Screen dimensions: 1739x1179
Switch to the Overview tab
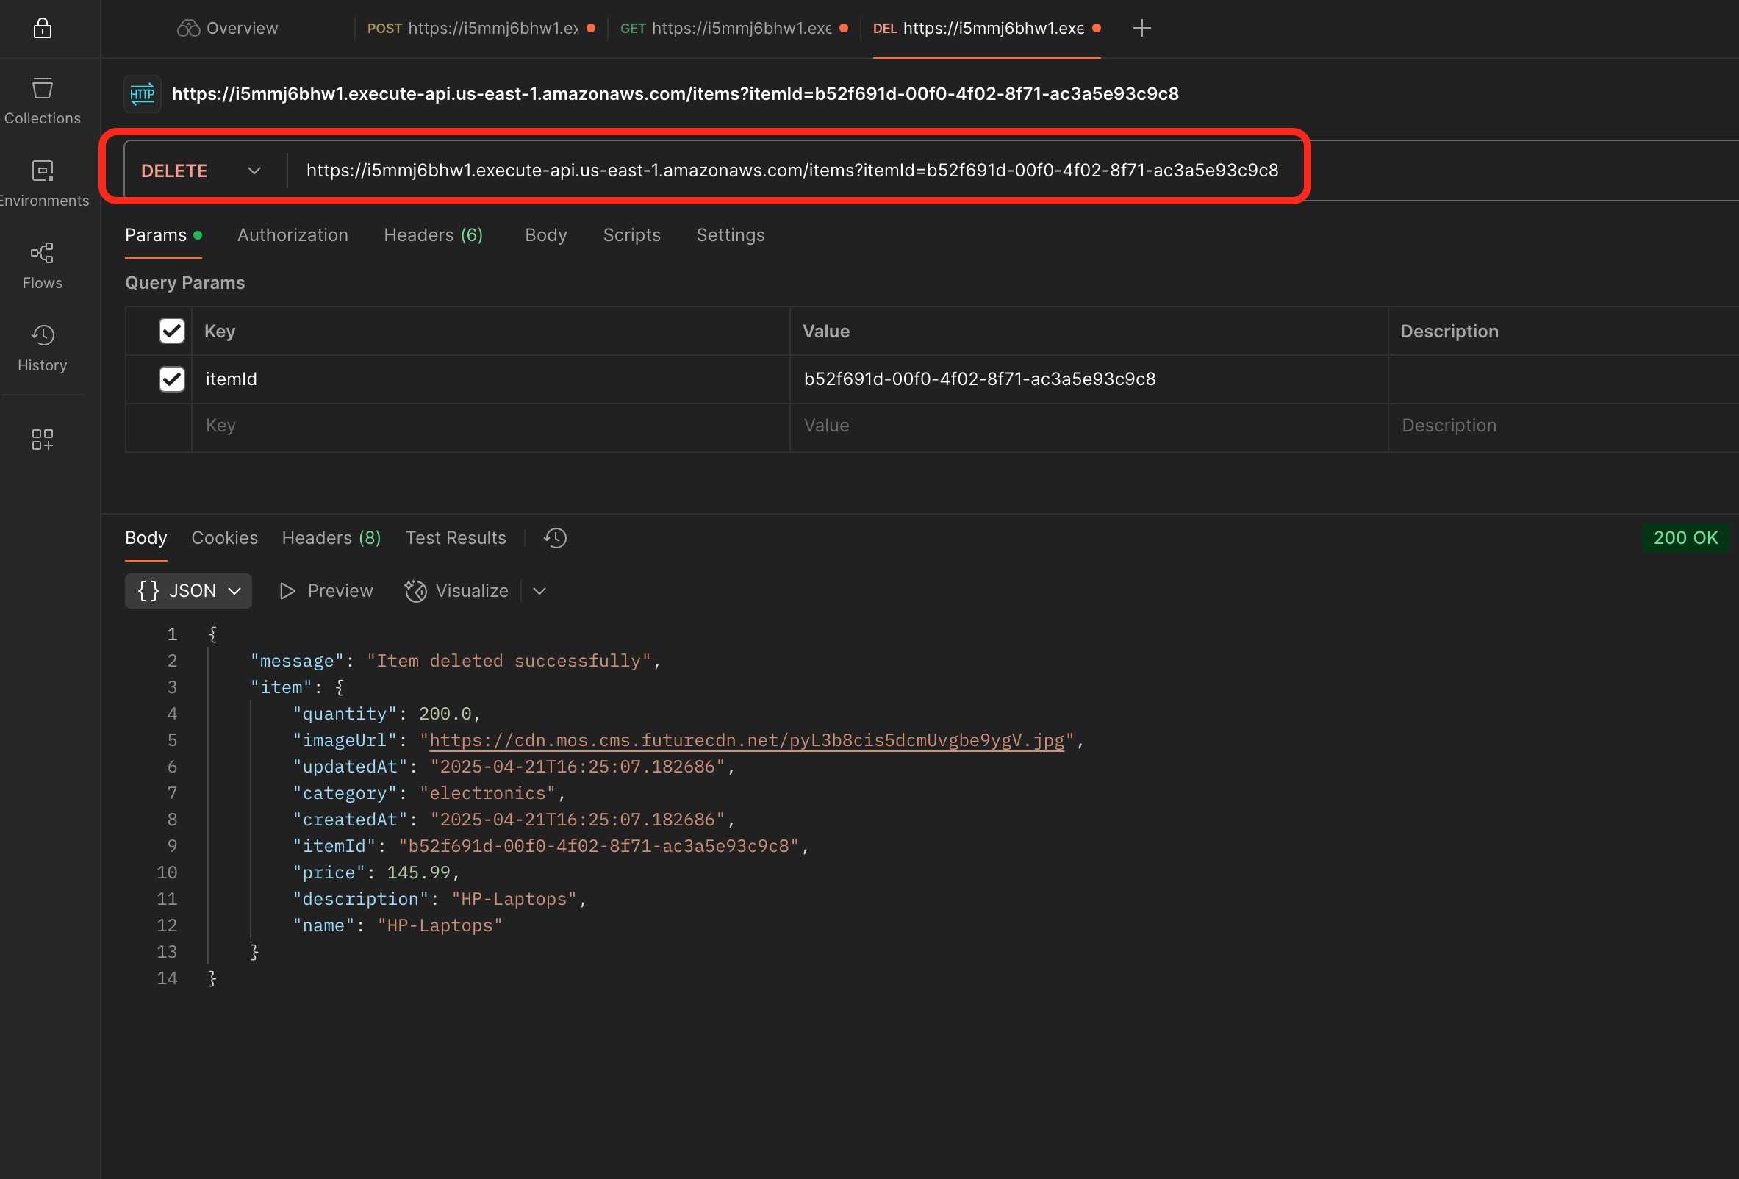click(x=227, y=29)
